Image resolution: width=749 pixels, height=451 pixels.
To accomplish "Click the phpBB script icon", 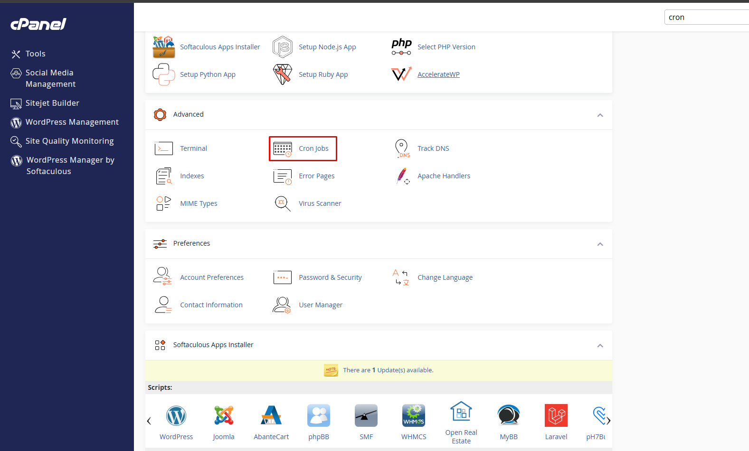I will [319, 416].
